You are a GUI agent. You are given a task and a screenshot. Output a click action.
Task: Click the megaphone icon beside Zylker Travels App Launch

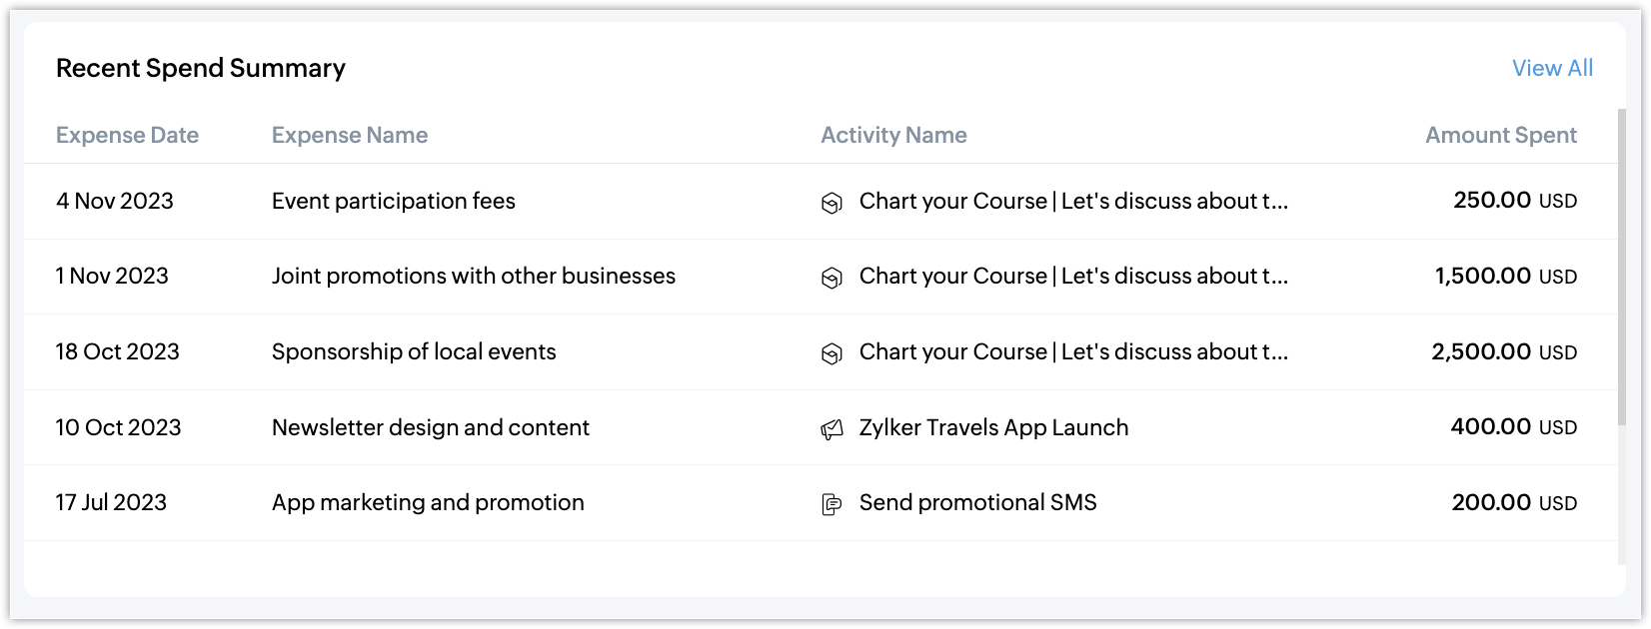(x=831, y=429)
